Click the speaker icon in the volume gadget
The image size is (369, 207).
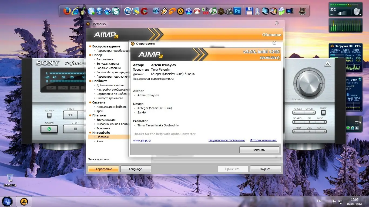[x=357, y=12]
